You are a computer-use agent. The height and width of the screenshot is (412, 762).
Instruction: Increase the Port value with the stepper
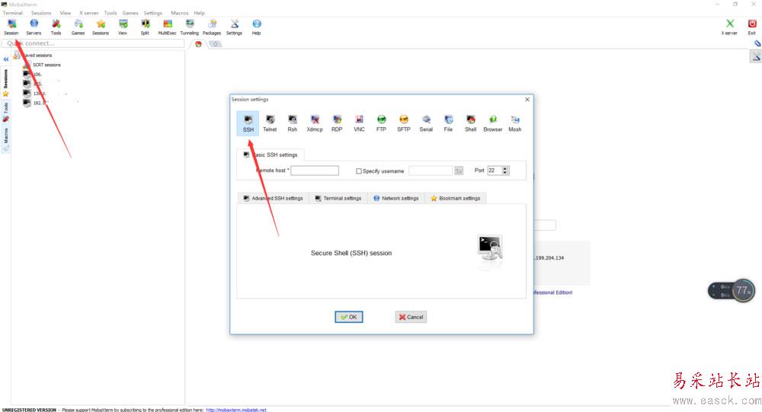(505, 168)
